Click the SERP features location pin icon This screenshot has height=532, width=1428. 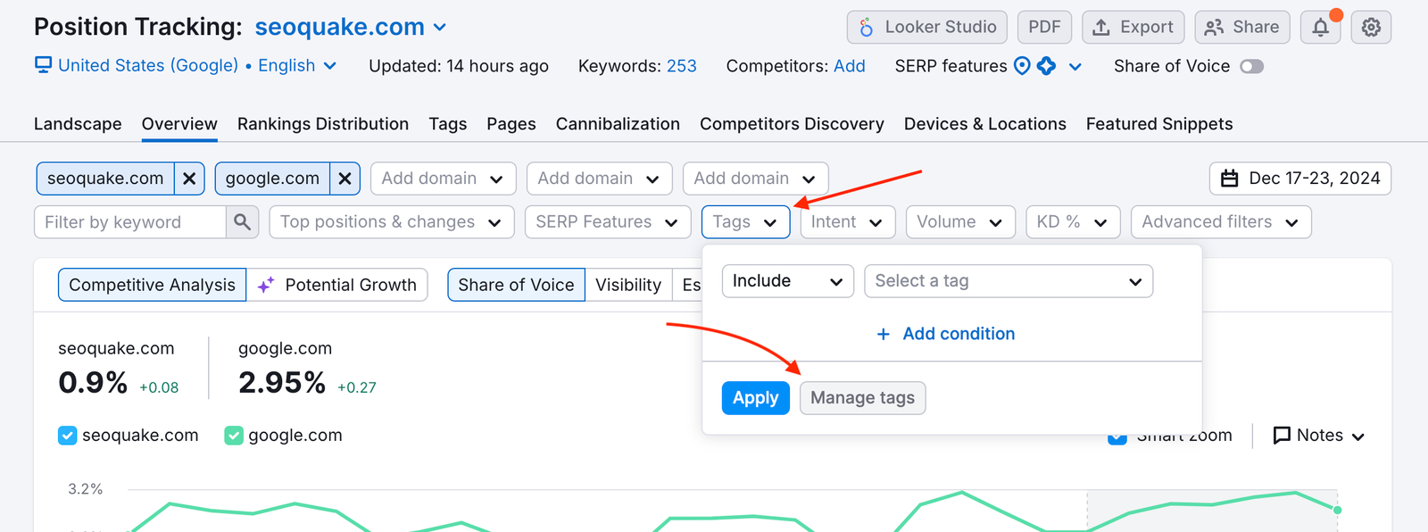pyautogui.click(x=1021, y=65)
